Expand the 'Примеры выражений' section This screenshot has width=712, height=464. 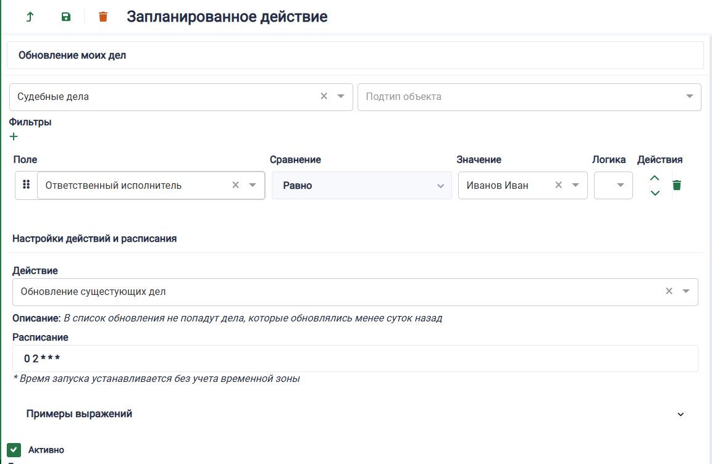click(x=679, y=413)
